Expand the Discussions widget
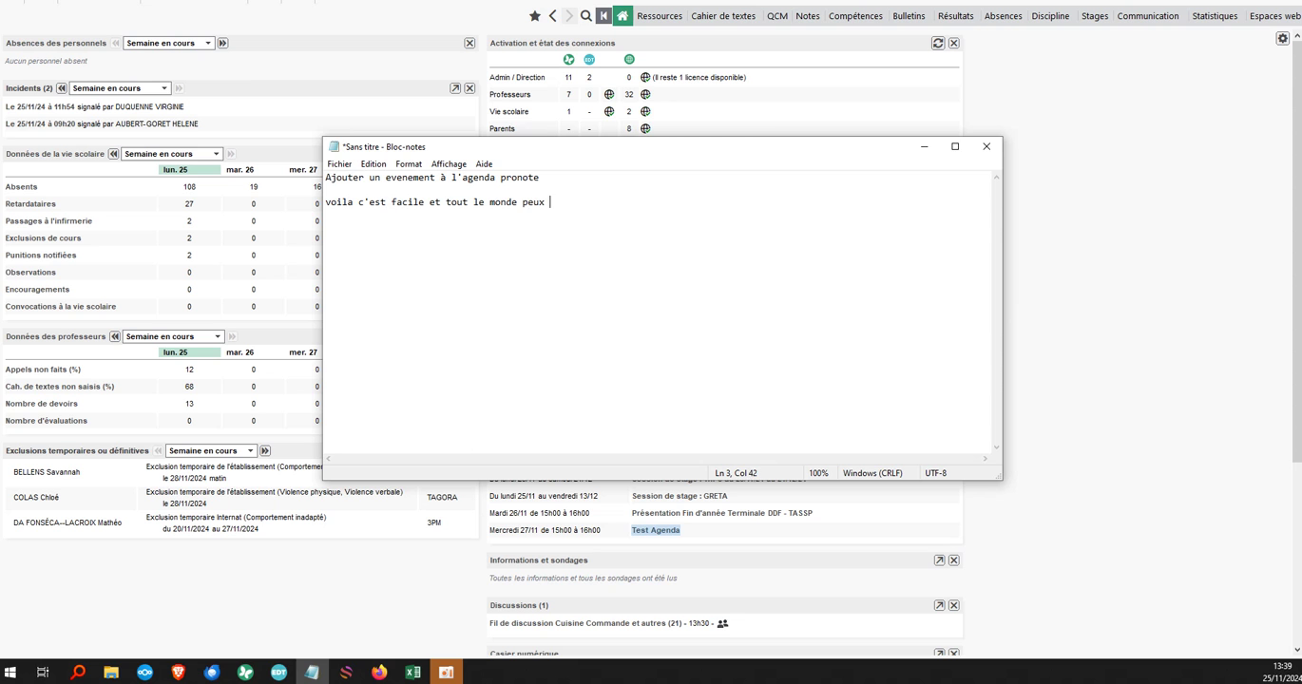This screenshot has width=1302, height=684. tap(939, 605)
